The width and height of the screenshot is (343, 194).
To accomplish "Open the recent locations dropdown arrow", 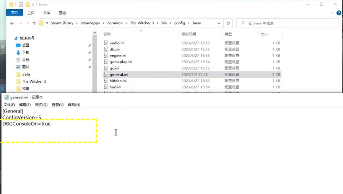I will pyautogui.click(x=28, y=23).
